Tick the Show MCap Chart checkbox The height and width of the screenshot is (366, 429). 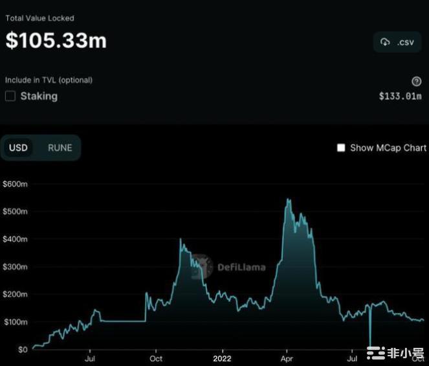[x=341, y=148]
